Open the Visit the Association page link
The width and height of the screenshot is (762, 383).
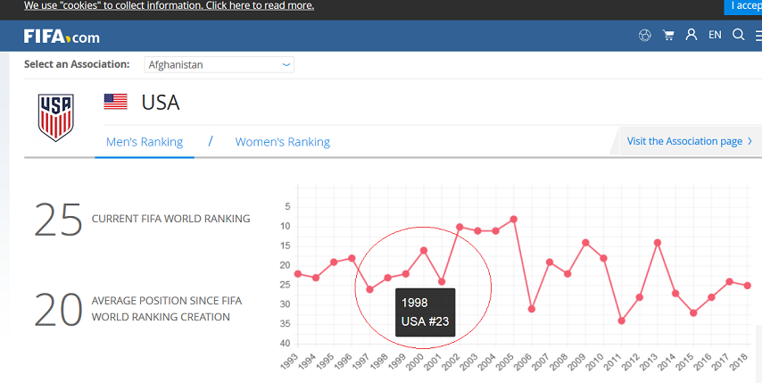pos(683,141)
